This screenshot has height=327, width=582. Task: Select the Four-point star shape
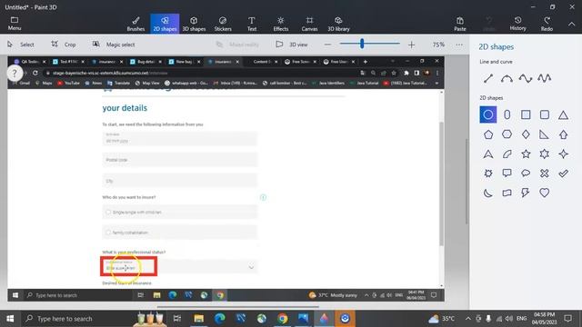pos(563,154)
